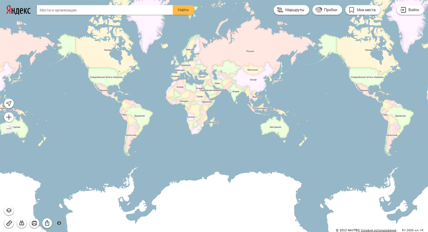The width and height of the screenshot is (428, 232).
Task: Click the Бразилия label in South America
Action: tap(139, 116)
